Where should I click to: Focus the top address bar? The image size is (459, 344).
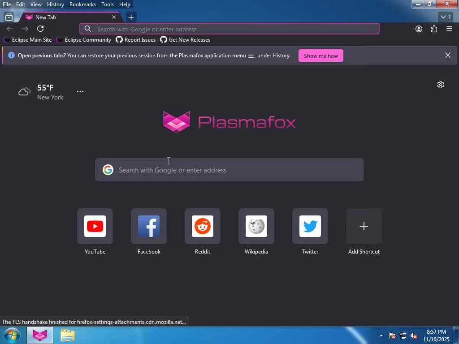coord(229,29)
